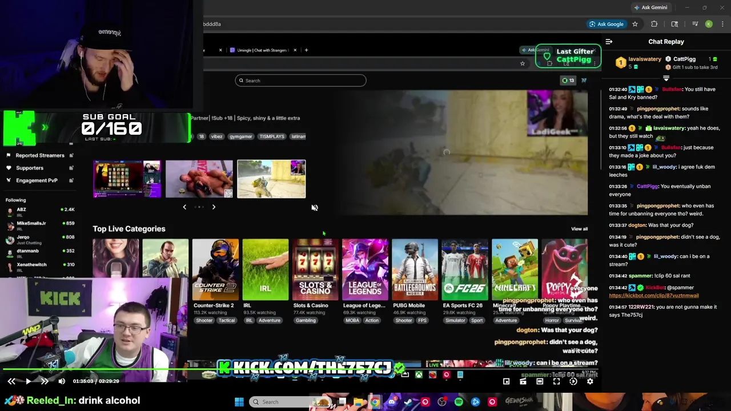The width and height of the screenshot is (731, 411).
Task: Open the green K profile avatar
Action: tap(709, 24)
